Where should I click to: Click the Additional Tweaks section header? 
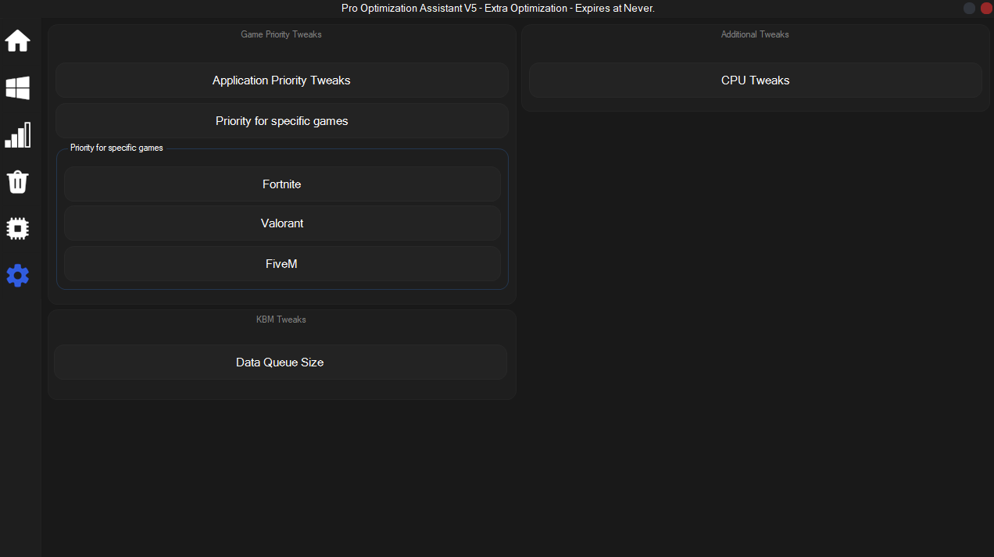755,34
